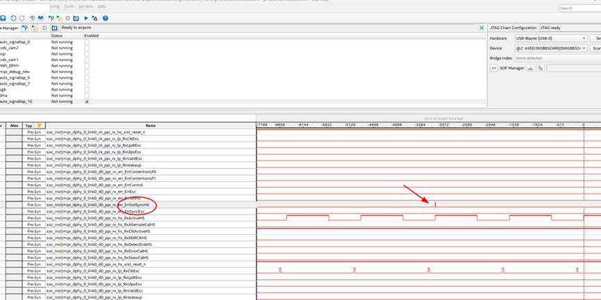Select the RxDDRClkHS signal name
This screenshot has height=300, width=601.
coord(97,238)
